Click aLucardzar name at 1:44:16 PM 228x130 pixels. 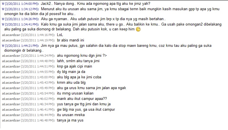pos(11,35)
